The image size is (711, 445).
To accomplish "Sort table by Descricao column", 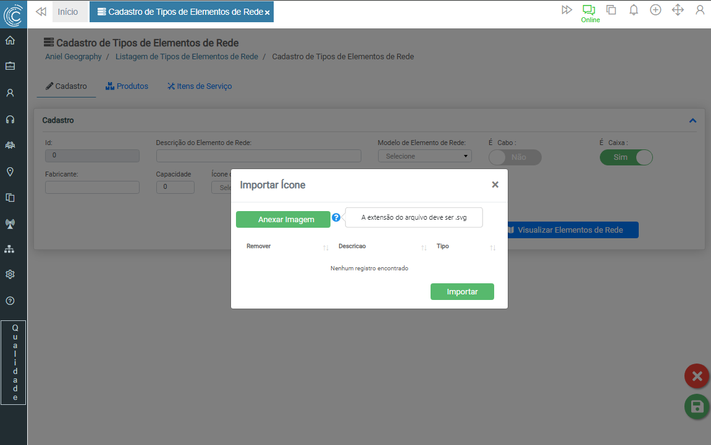I will pyautogui.click(x=352, y=246).
